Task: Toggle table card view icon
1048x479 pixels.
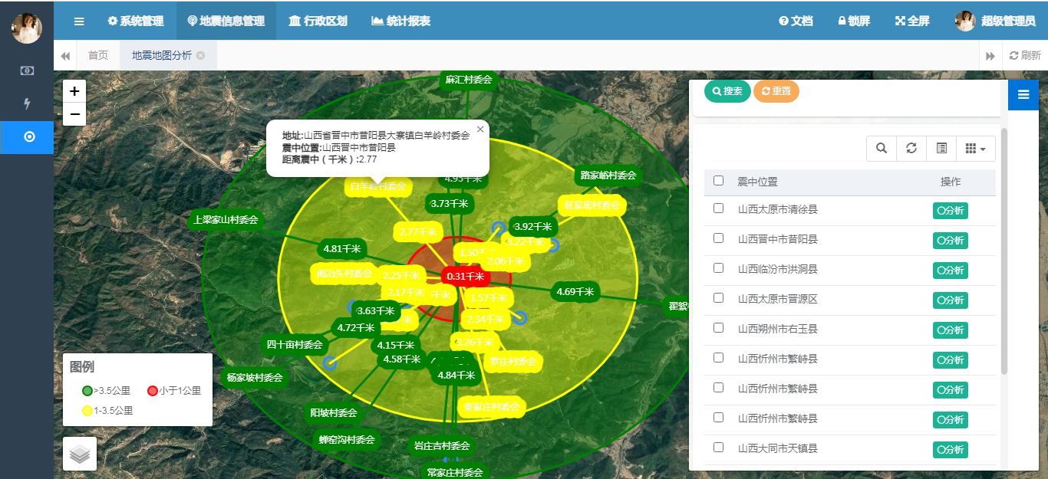Action: (941, 149)
